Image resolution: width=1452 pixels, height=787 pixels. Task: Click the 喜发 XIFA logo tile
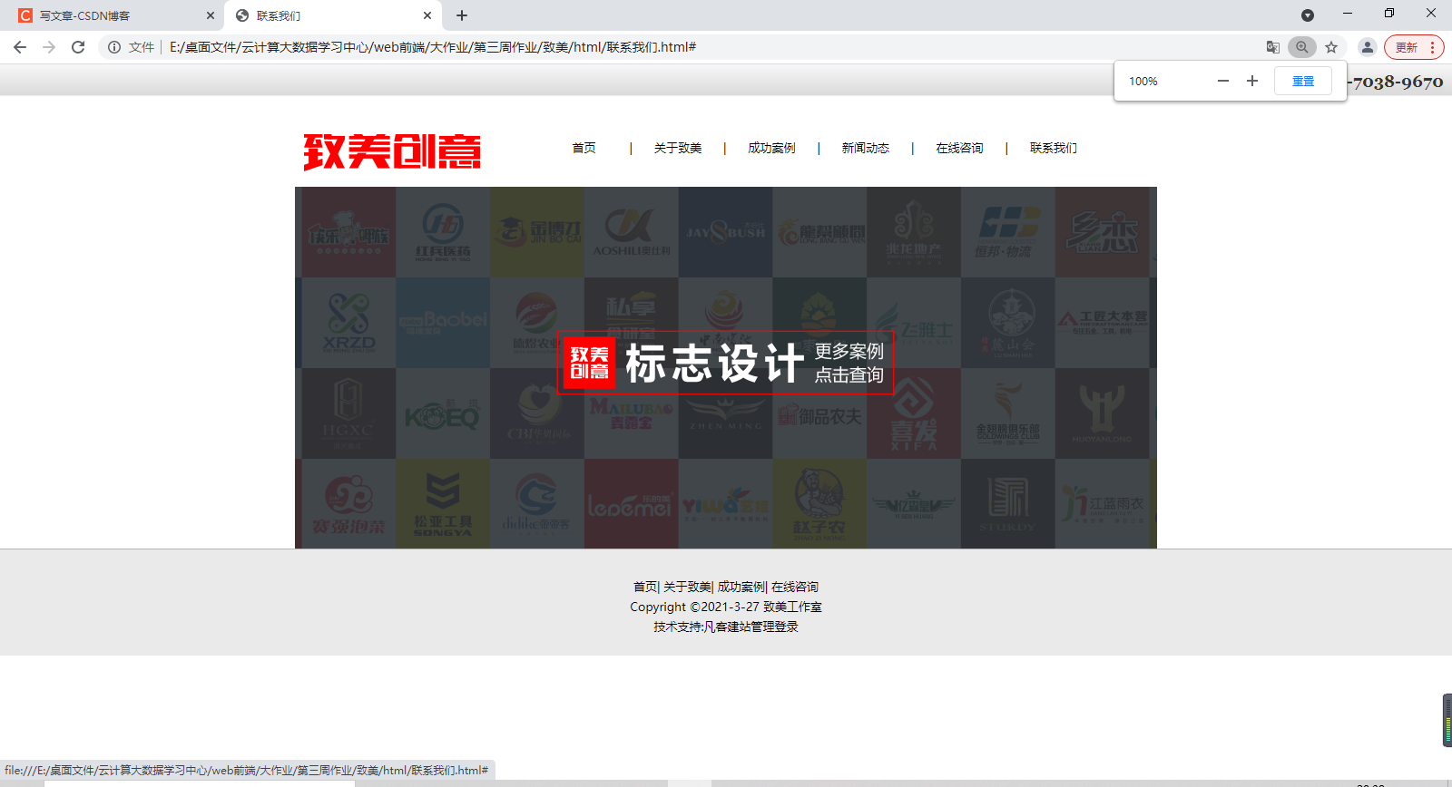[x=914, y=413]
